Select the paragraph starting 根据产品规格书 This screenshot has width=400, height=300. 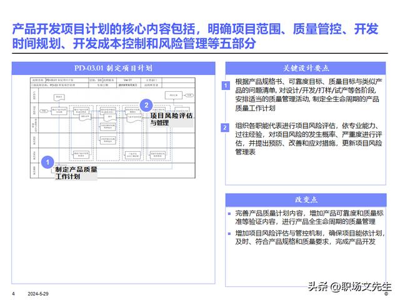click(x=308, y=95)
